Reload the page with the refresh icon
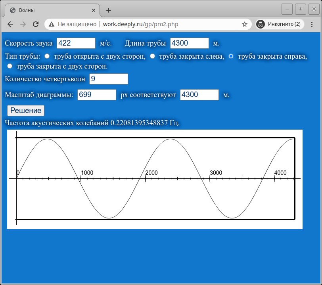322x285 pixels. 36,24
